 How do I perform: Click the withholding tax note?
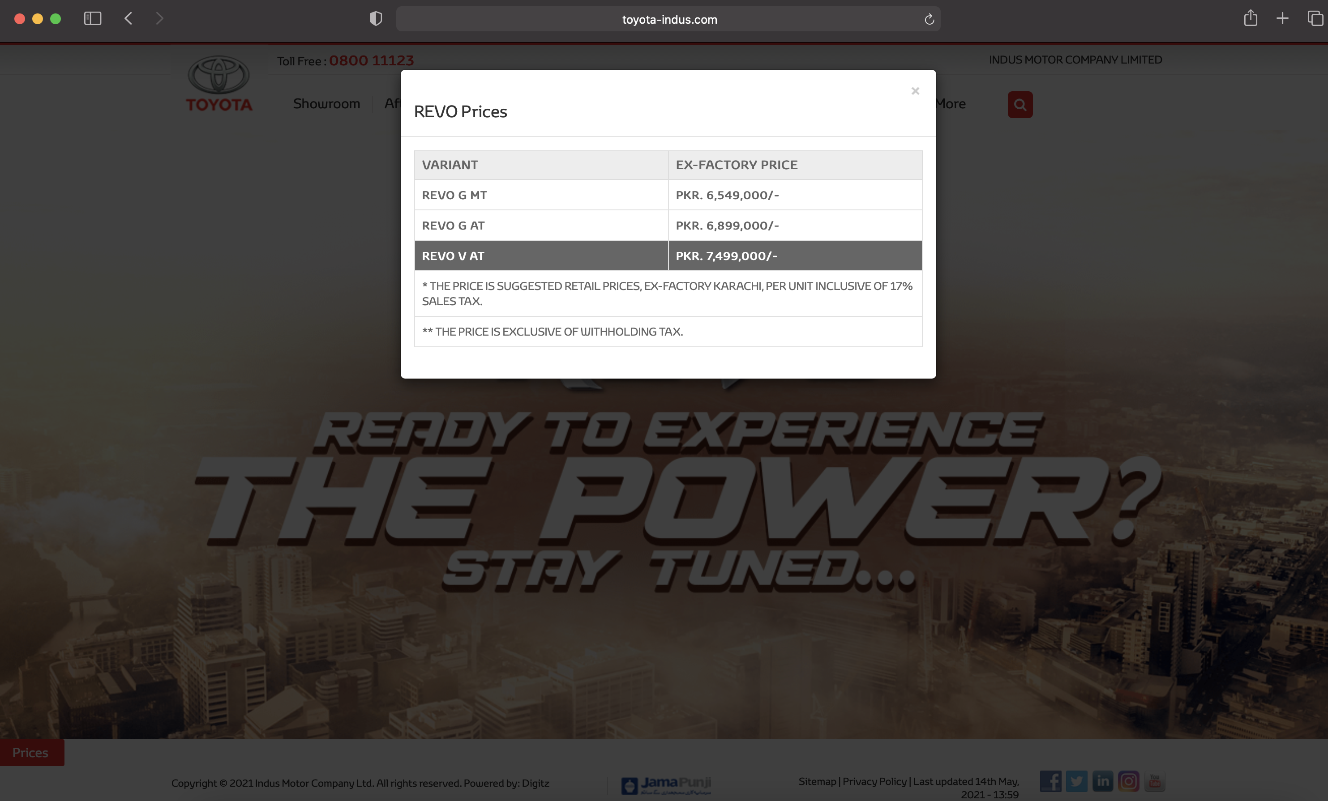point(552,331)
